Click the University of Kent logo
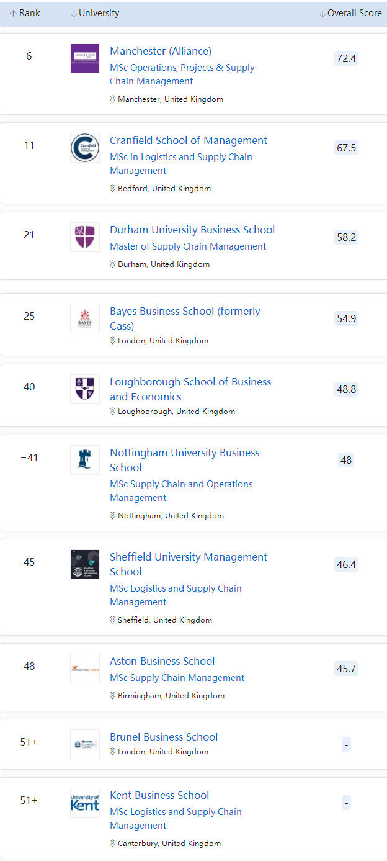The image size is (387, 861). pyautogui.click(x=85, y=803)
